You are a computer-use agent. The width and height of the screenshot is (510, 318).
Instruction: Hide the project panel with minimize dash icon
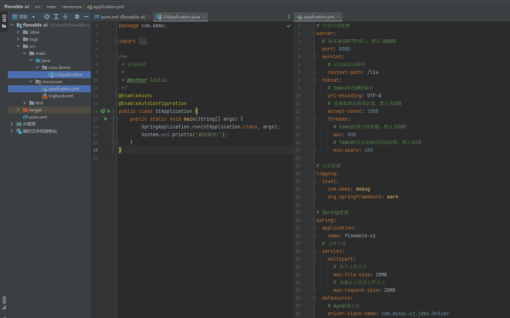click(86, 17)
